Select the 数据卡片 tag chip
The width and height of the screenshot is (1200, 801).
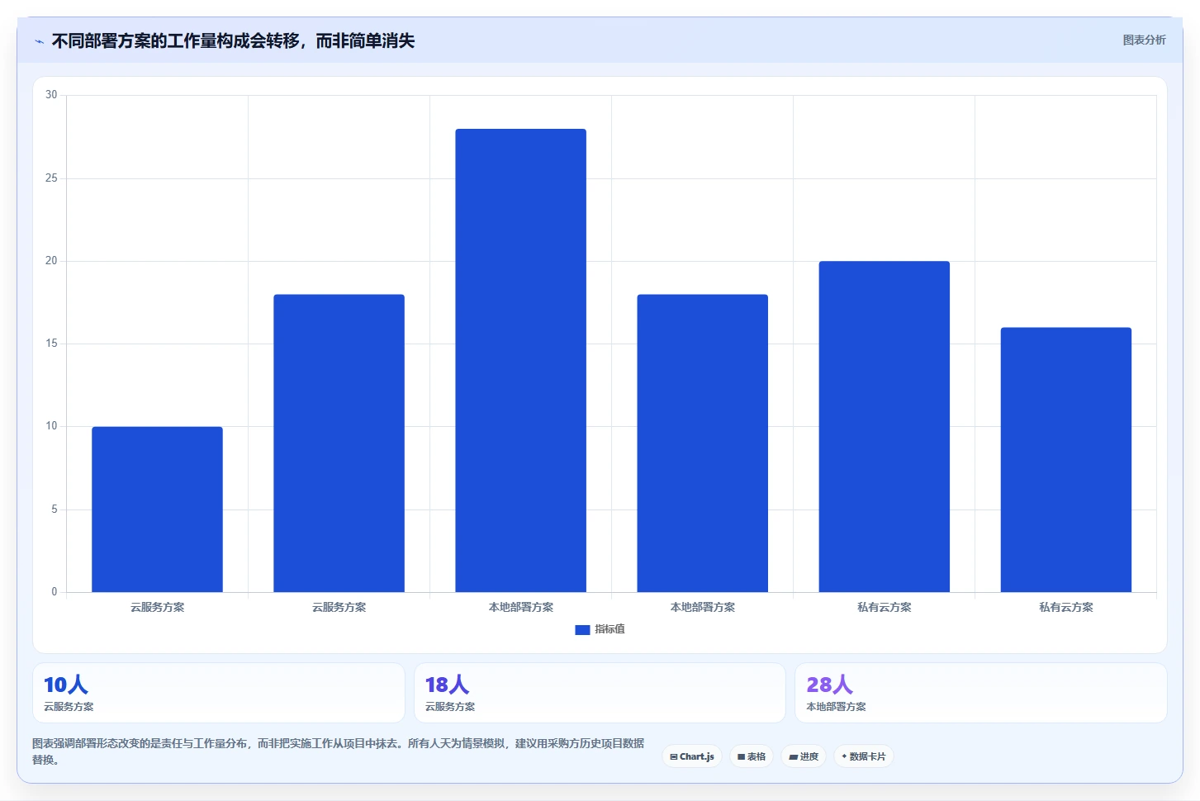[x=864, y=756]
